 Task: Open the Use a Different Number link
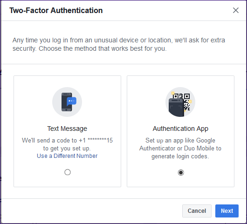[x=67, y=156]
